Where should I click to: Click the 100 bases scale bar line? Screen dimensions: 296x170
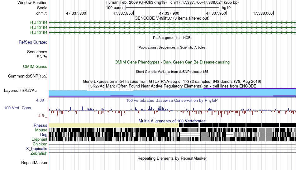pyautogui.click(x=172, y=8)
